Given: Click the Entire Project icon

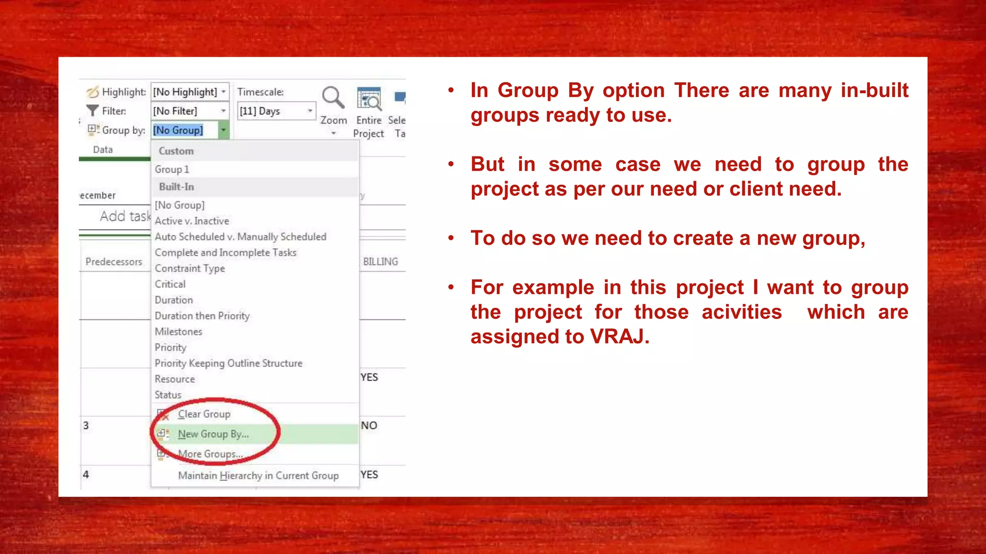Looking at the screenshot, I should coord(369,99).
